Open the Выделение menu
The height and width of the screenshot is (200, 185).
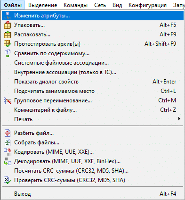point(42,5)
